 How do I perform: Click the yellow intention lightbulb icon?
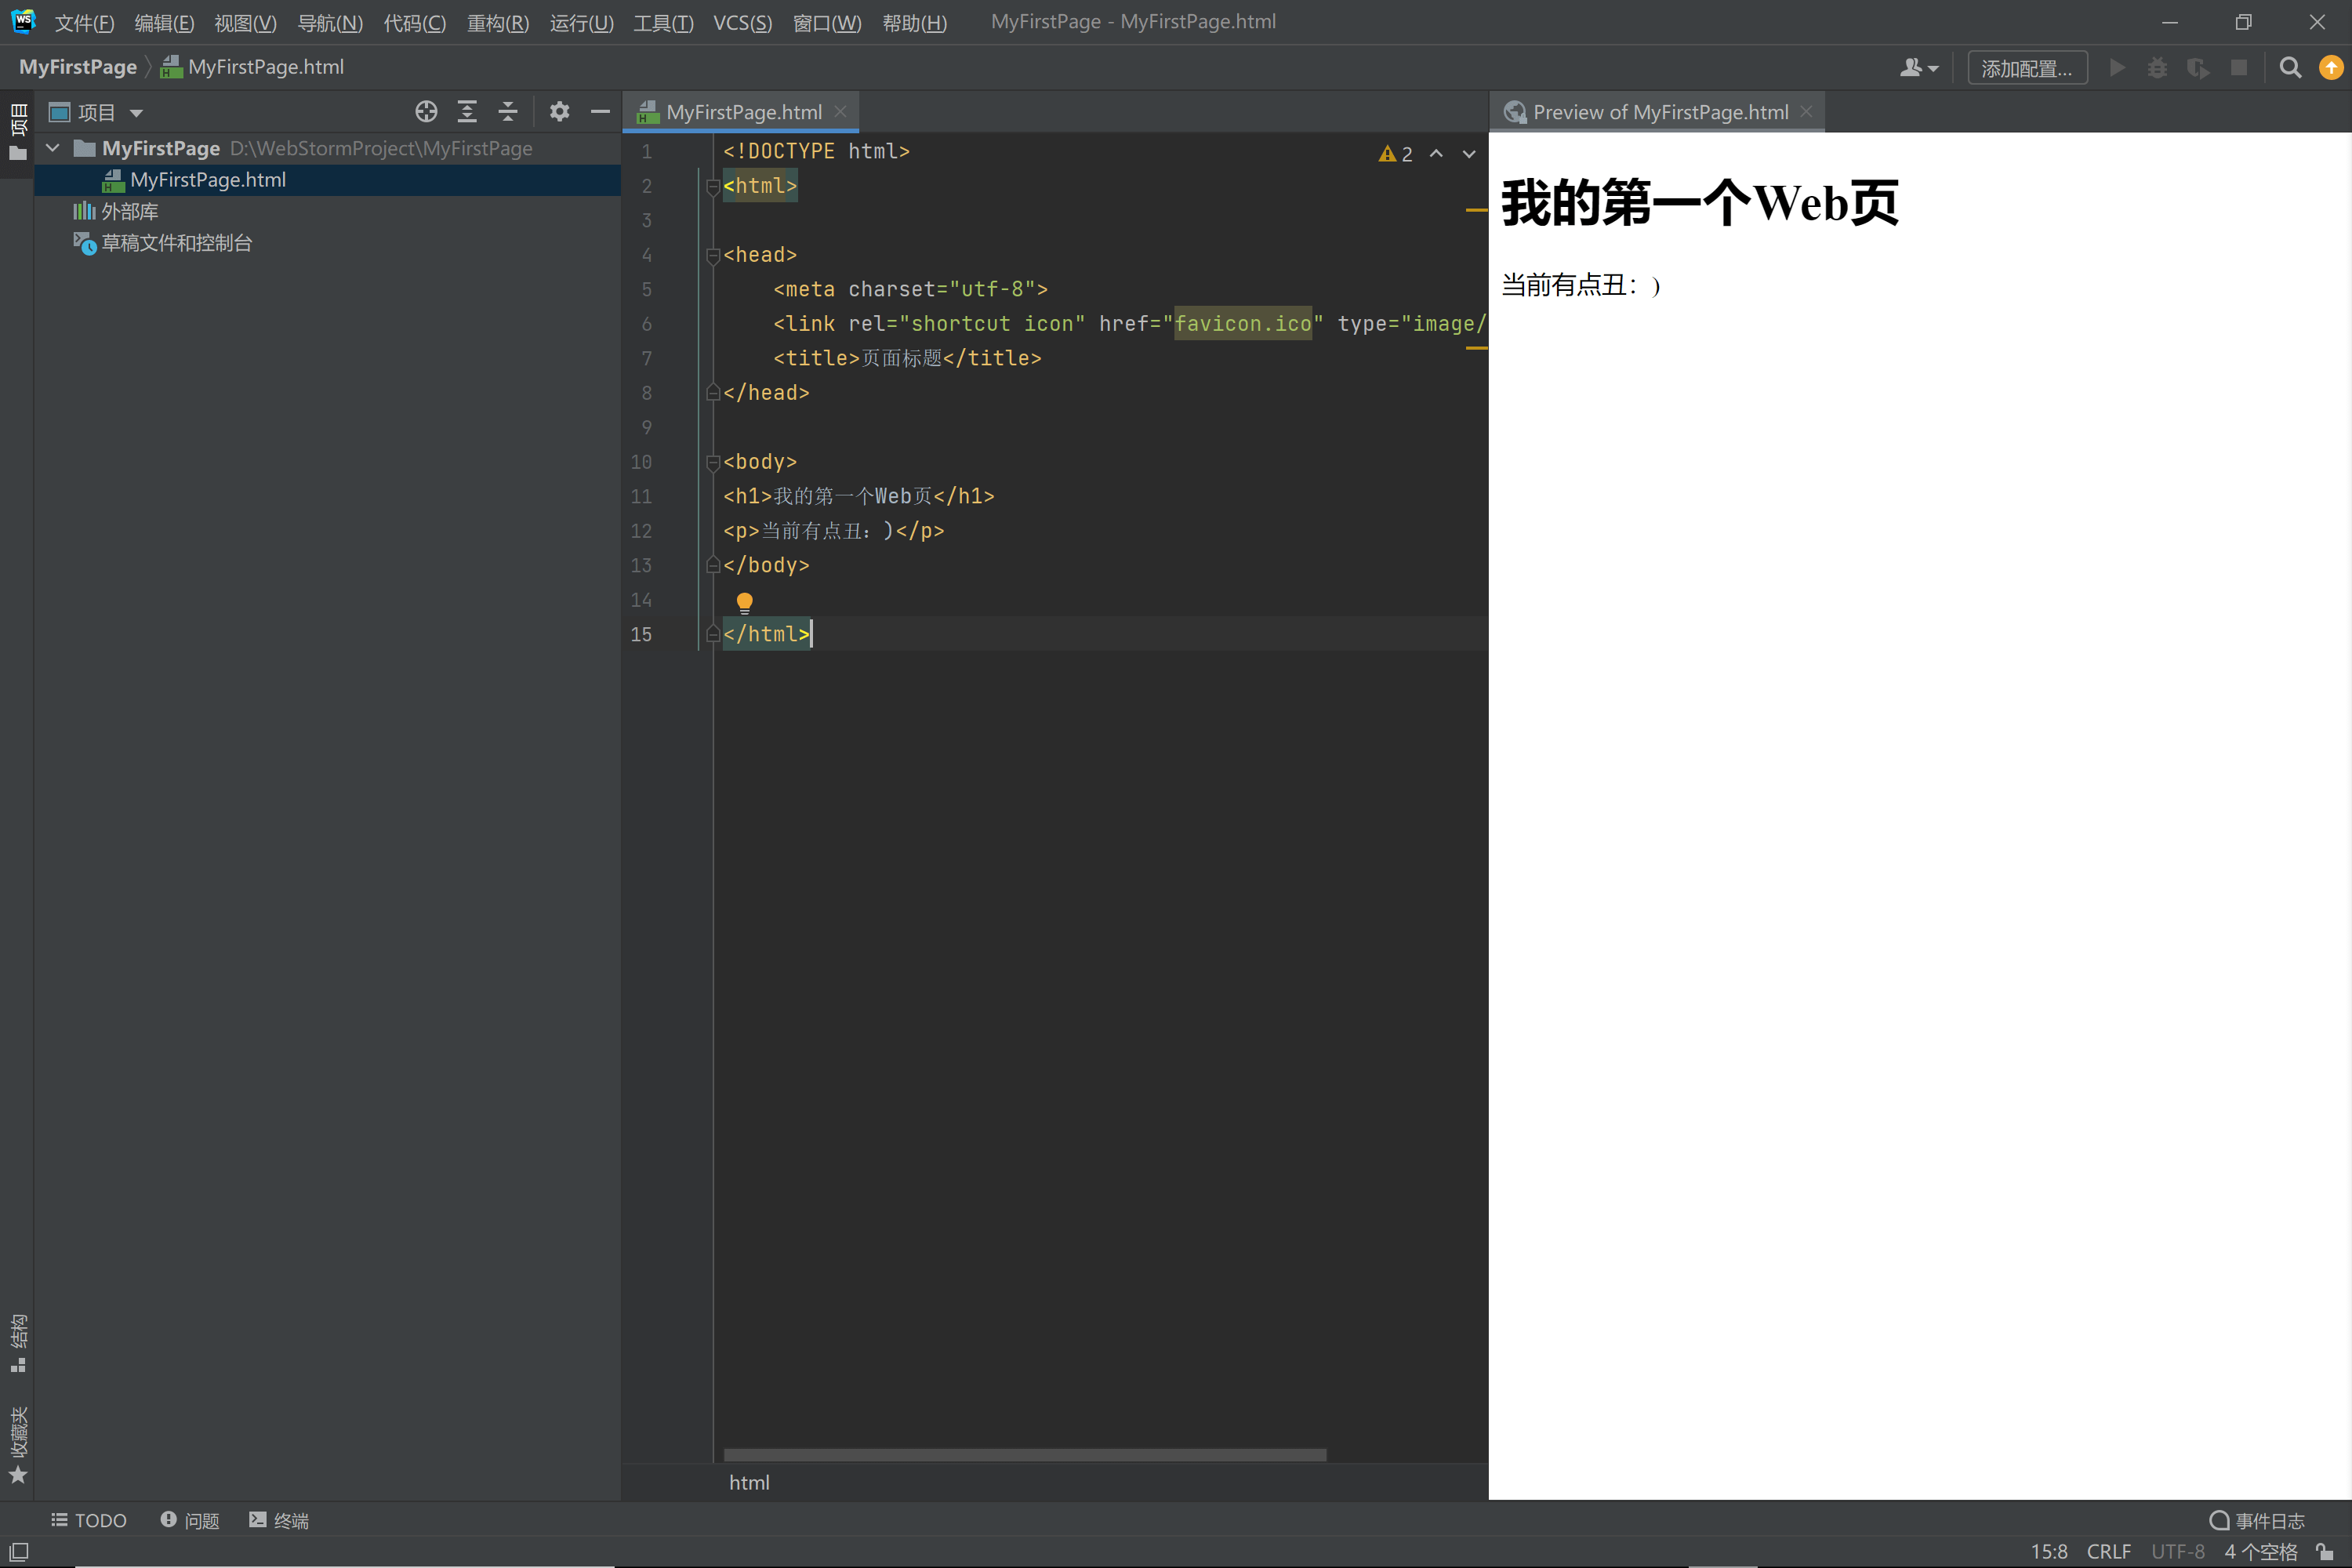point(744,602)
